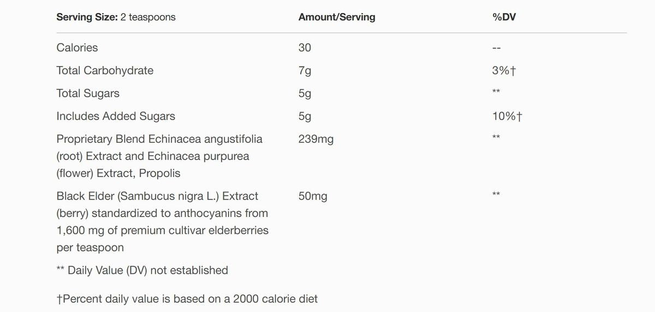This screenshot has width=655, height=312.
Task: Select the Amount/Serving column header
Action: [x=337, y=17]
